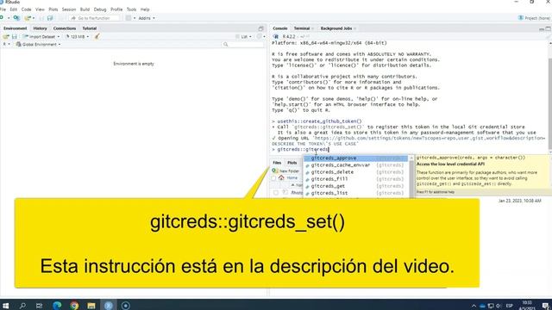This screenshot has height=310, width=552.
Task: Open the Code menu
Action: tap(26, 9)
